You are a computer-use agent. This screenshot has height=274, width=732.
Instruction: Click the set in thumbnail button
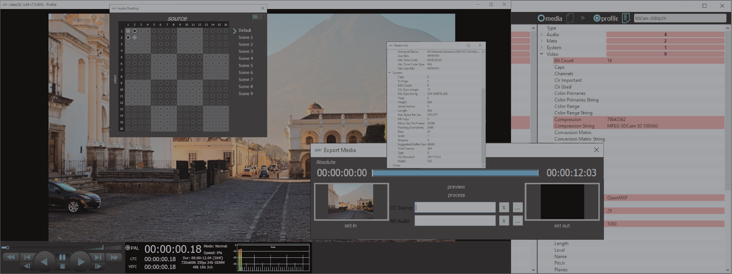351,202
